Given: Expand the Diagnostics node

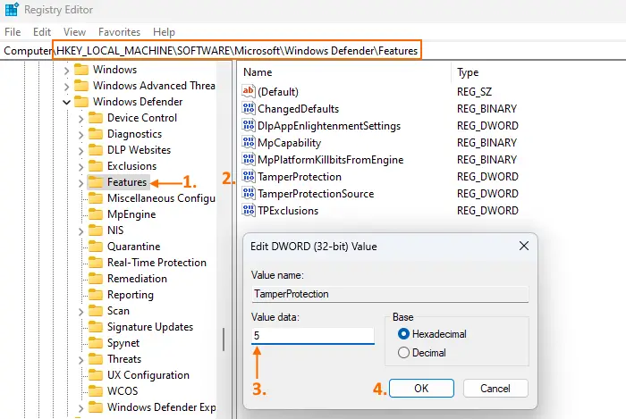Looking at the screenshot, I should (81, 135).
